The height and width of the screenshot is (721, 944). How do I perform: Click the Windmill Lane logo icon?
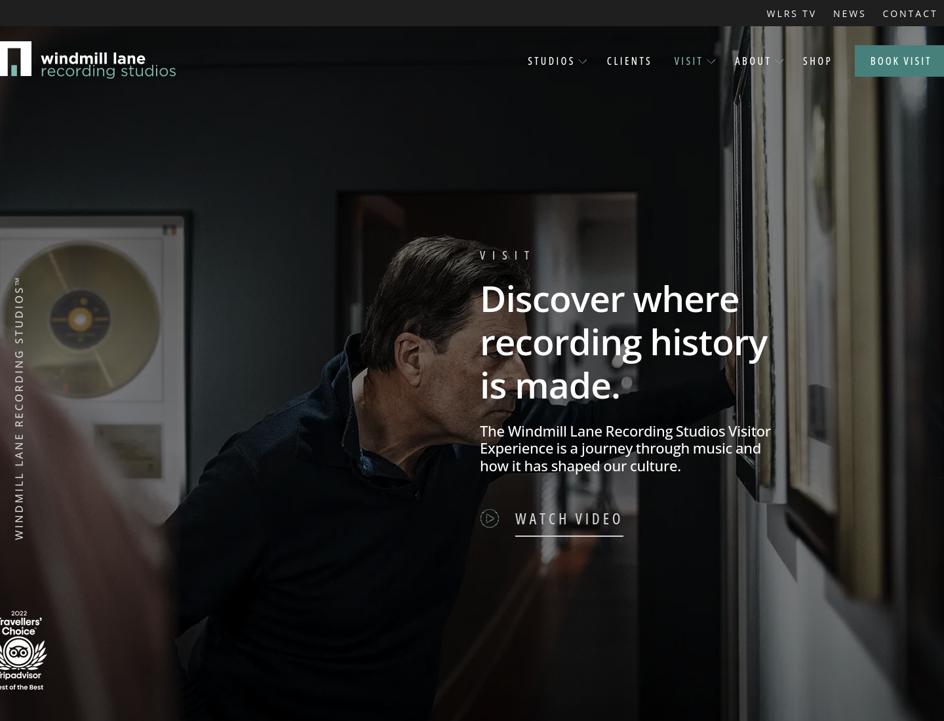click(x=15, y=59)
